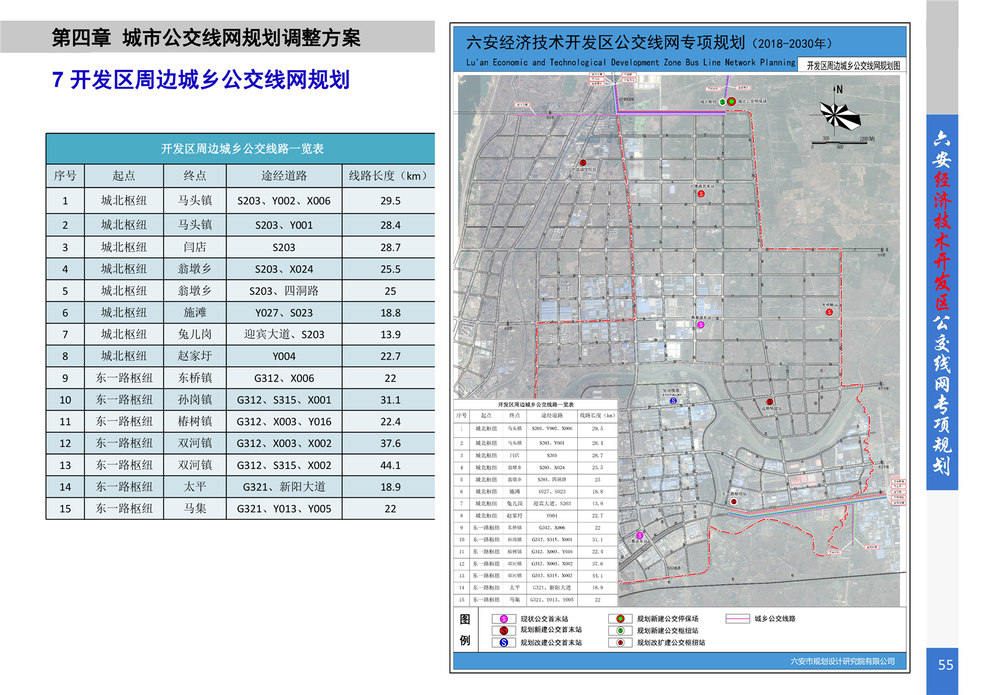984x695 pixels.
Task: Click cell G312、S315、X001 in the large table
Action: click(284, 400)
